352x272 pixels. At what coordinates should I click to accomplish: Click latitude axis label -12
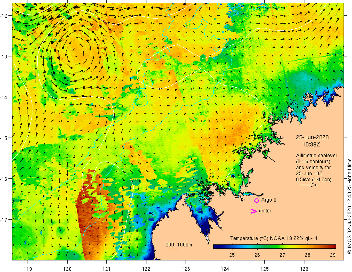pos(4,16)
